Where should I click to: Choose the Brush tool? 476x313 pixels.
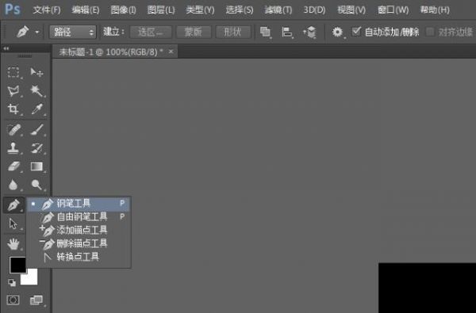coord(36,130)
